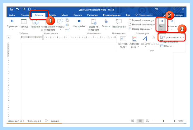Switch to the Рецензирование tab
The height and width of the screenshot is (130, 193).
pos(112,15)
